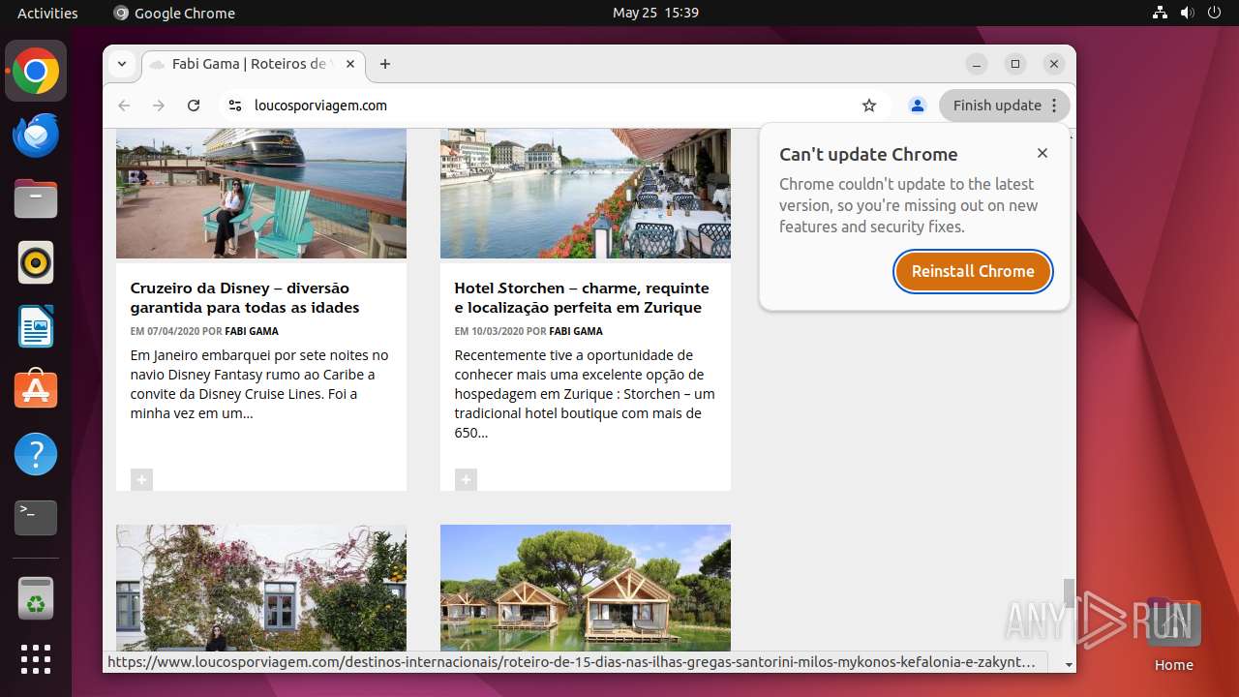Select the Fabi Gama | Roteiros tab
Image resolution: width=1239 pixels, height=697 pixels.
coord(254,64)
